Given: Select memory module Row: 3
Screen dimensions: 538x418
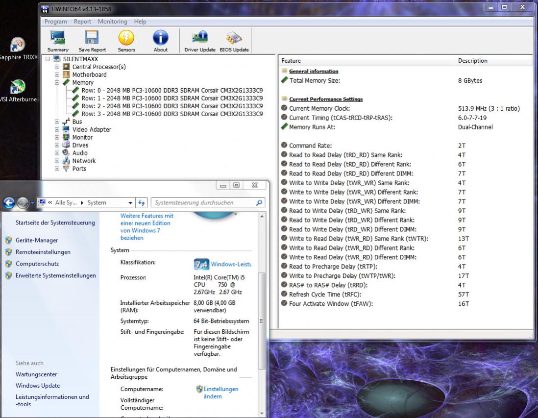Looking at the screenshot, I should click(172, 114).
